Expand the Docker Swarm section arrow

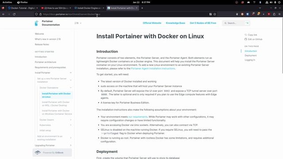pos(71,120)
